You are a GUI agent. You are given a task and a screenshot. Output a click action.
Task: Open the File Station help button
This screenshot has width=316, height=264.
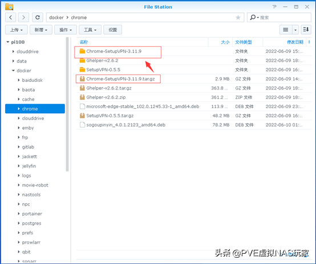pos(274,7)
